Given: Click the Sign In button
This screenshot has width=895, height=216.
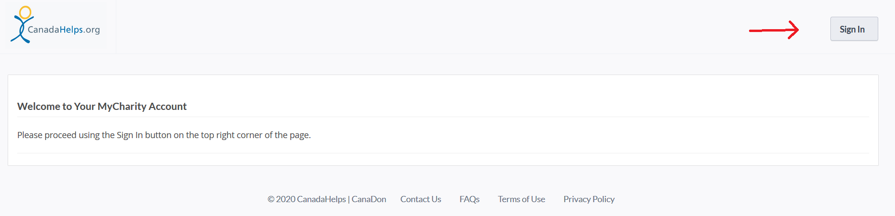Looking at the screenshot, I should (x=854, y=29).
